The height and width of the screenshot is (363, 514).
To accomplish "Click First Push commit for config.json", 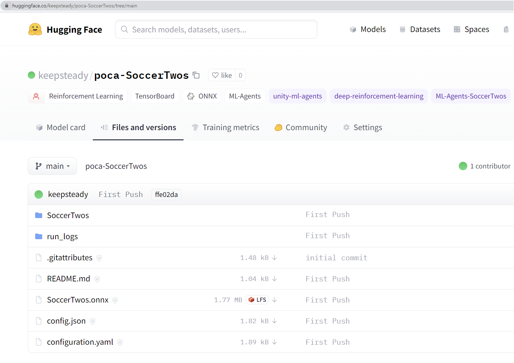I will point(328,321).
